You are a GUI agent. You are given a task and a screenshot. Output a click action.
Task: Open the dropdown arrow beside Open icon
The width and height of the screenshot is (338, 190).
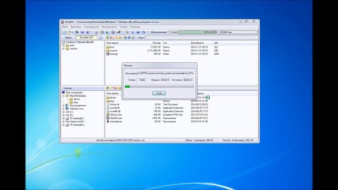(73, 32)
